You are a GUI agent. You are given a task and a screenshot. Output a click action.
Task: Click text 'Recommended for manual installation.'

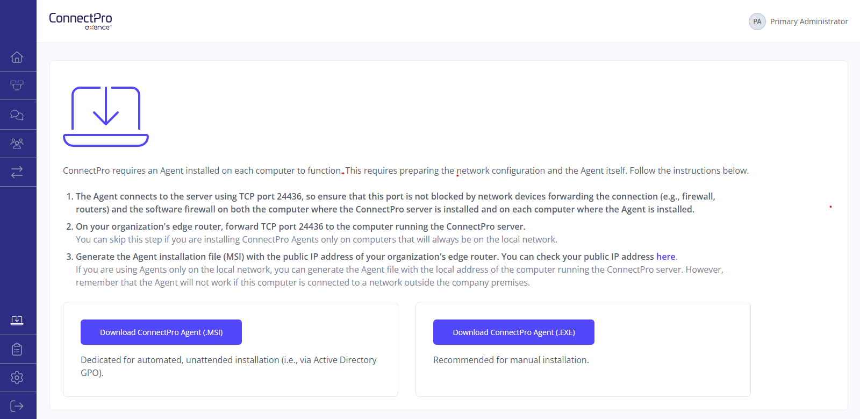click(x=511, y=360)
